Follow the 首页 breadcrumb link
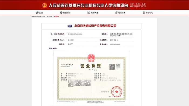Image resolution: width=189 pixels, height=106 pixels. (43, 17)
